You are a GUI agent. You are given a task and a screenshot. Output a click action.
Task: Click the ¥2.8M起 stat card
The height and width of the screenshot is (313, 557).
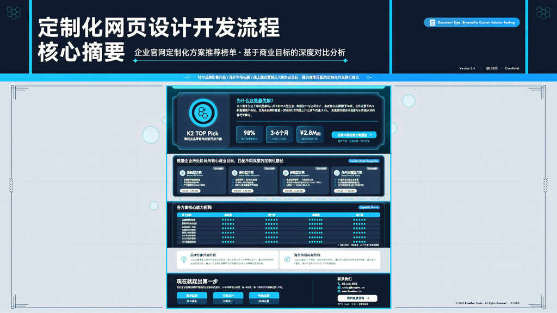[310, 135]
